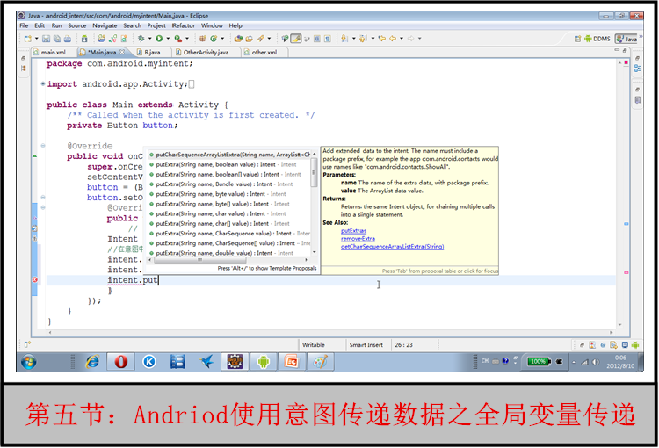Open the Navigate menu
Screen dimensions: 659x448
click(105, 25)
